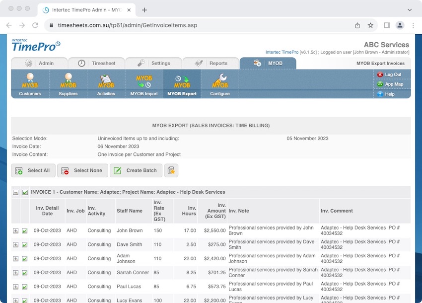Image resolution: width=422 pixels, height=303 pixels.
Task: Click the star clipboard icon beside Create Batch
Action: coord(171,170)
